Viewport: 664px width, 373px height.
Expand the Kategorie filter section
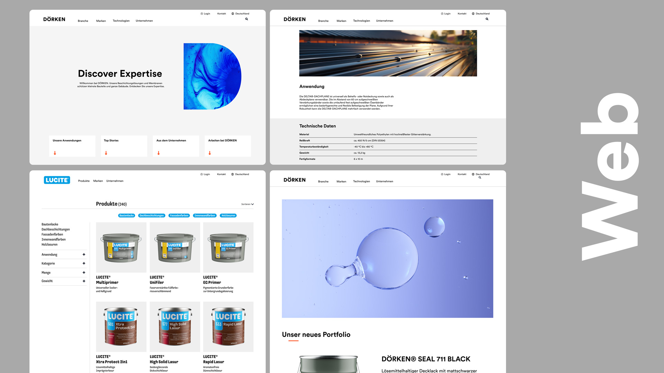coord(84,264)
